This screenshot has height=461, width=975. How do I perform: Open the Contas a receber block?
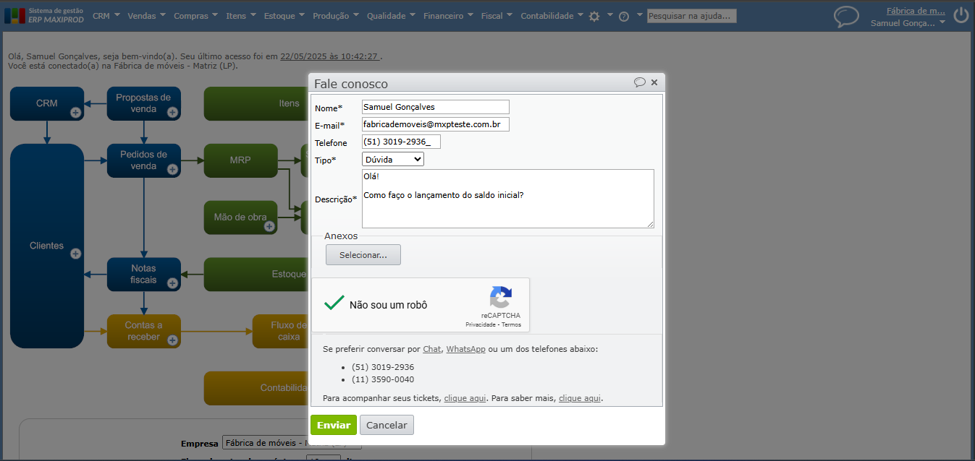[x=143, y=331]
